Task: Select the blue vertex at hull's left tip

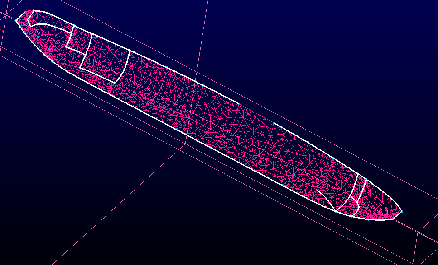Action: 17,20
